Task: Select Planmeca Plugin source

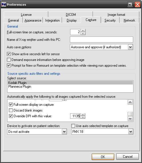Action: click(70, 87)
